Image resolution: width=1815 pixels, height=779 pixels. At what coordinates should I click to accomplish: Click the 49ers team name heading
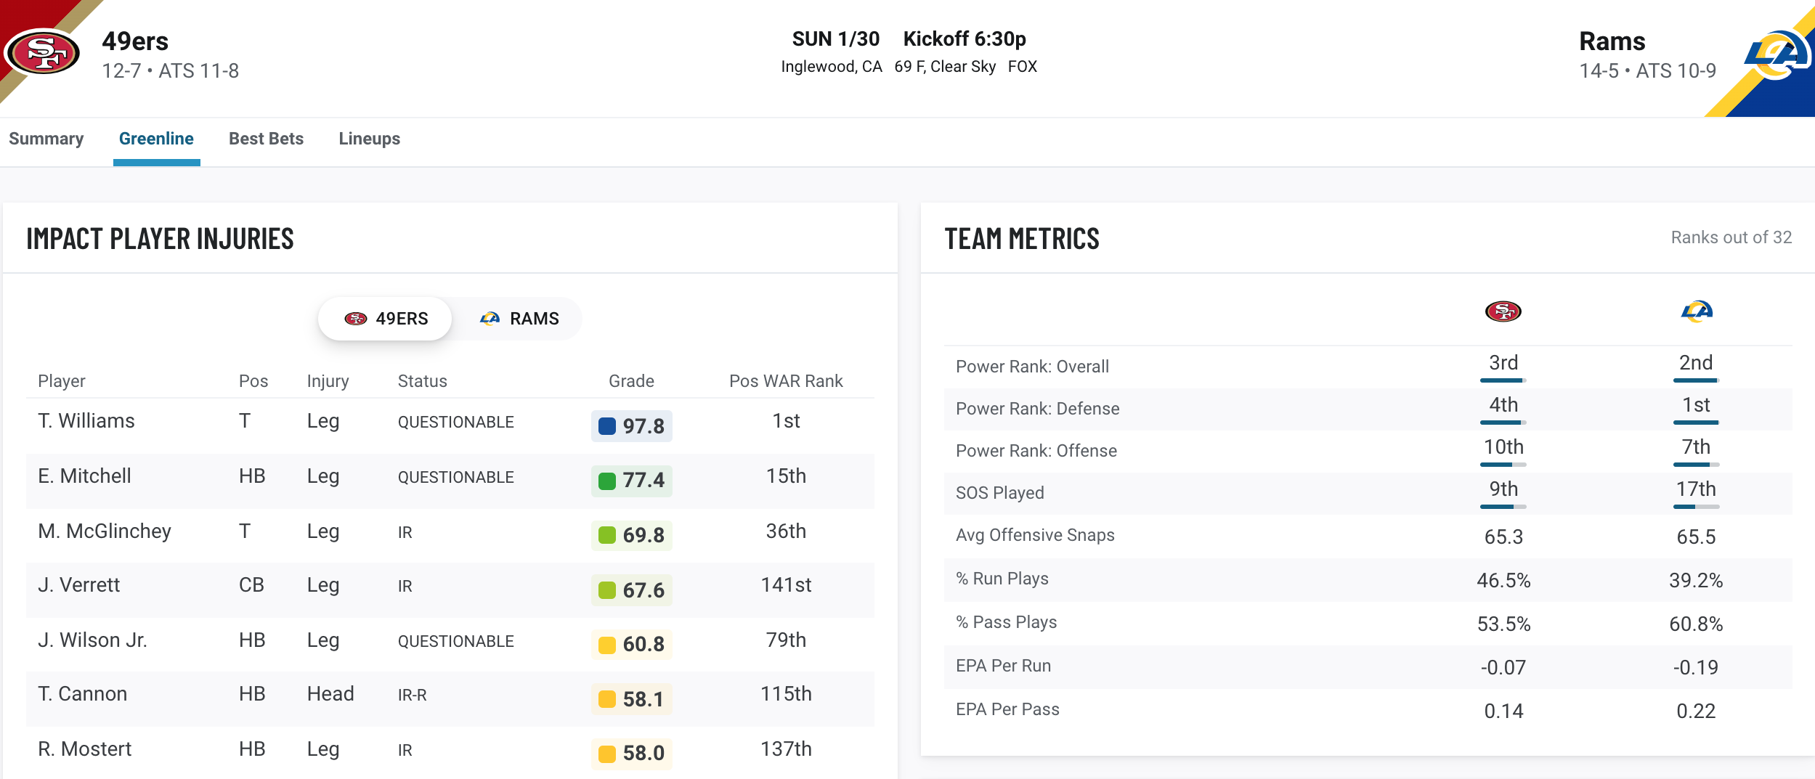tap(135, 41)
